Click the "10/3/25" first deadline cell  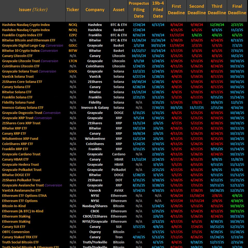pos(176,108)
